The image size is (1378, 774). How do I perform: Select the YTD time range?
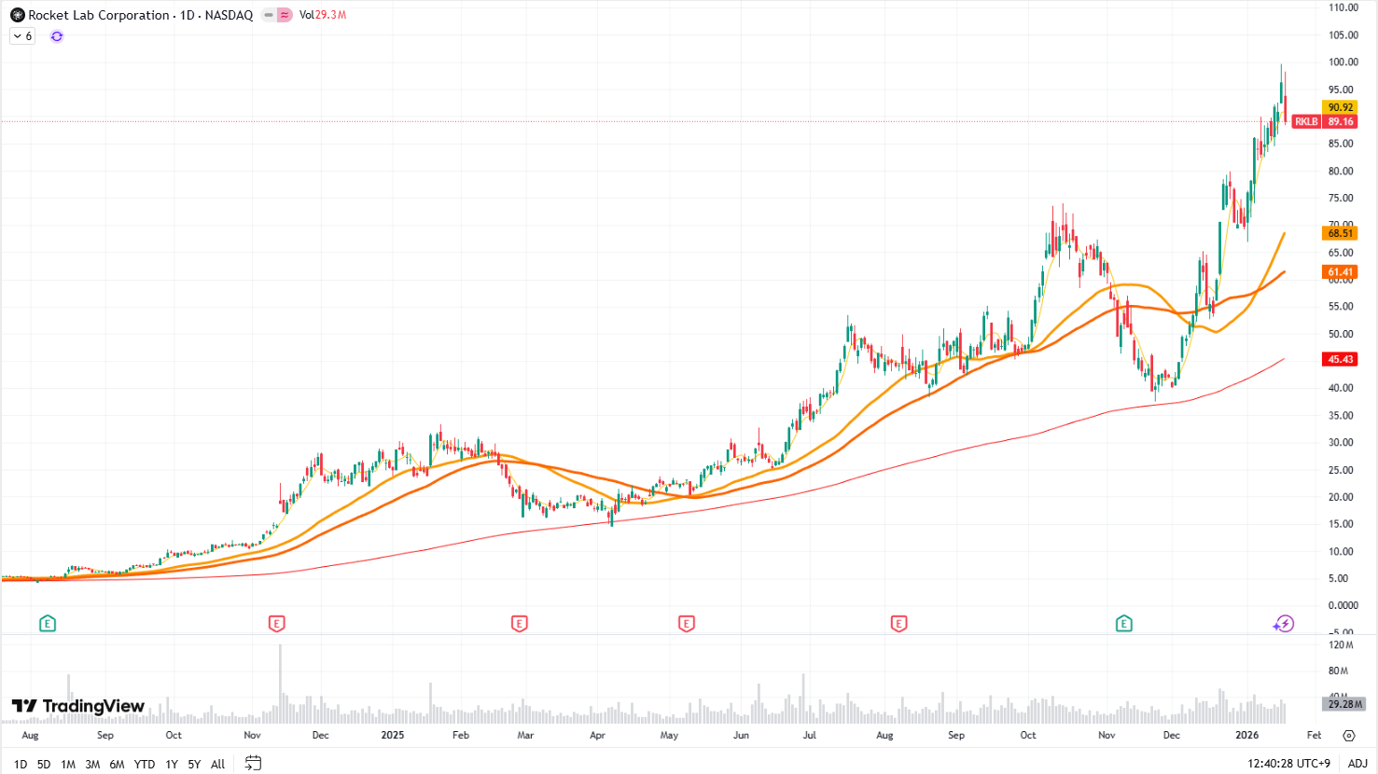click(145, 764)
